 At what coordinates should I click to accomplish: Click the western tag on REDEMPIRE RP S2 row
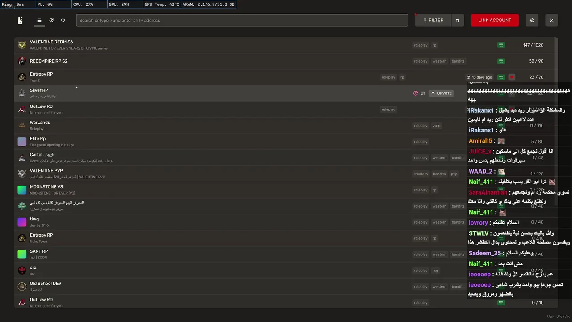click(439, 61)
